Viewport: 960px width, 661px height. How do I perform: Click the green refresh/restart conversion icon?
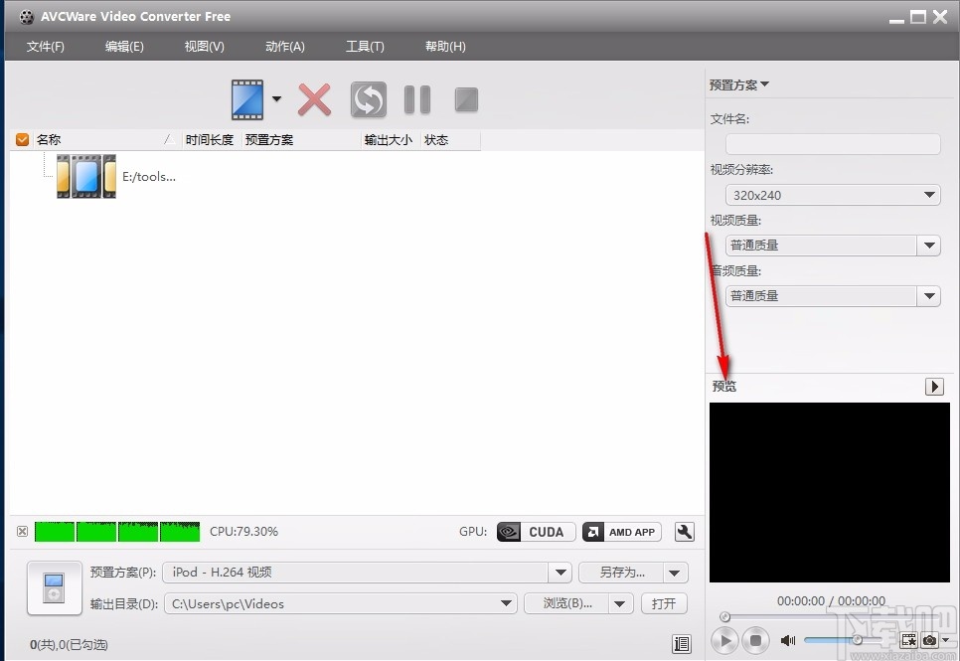368,99
